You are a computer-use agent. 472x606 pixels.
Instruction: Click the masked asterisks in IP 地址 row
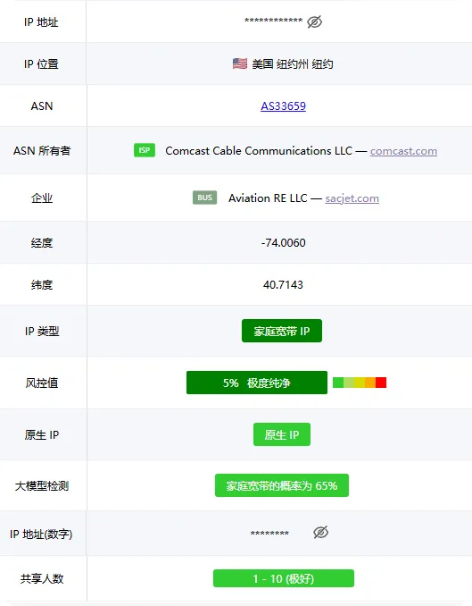point(274,21)
